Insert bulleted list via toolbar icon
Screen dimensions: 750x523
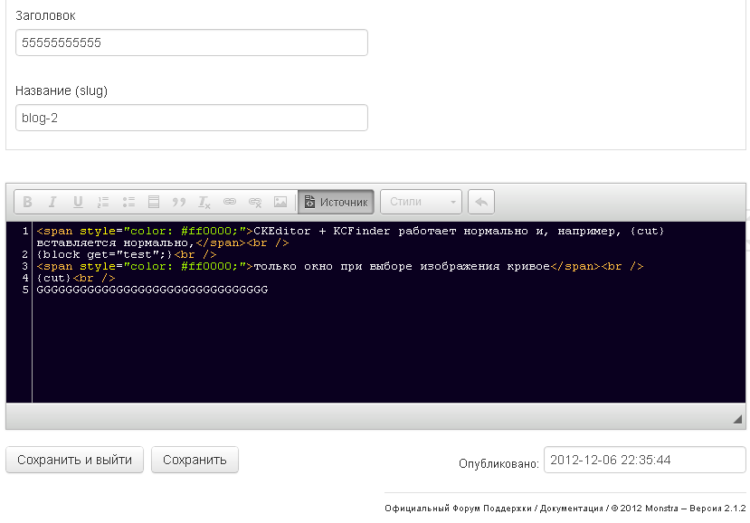pyautogui.click(x=128, y=202)
